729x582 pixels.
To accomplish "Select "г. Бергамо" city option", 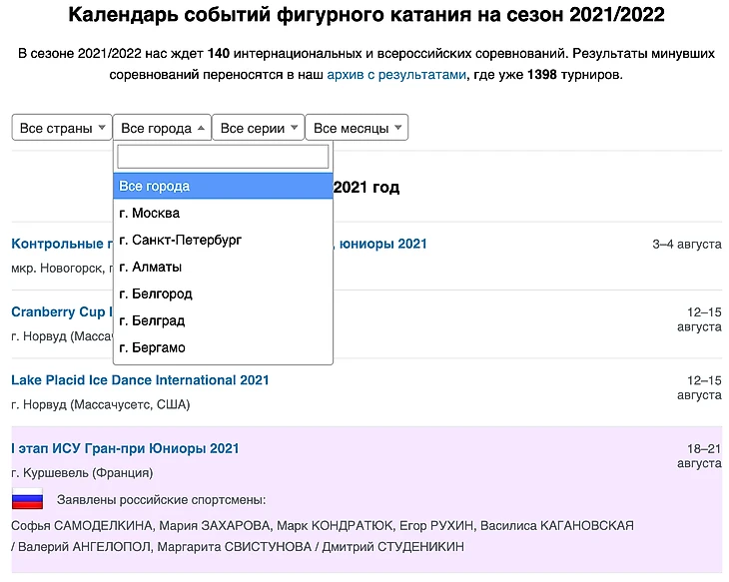I will 223,347.
